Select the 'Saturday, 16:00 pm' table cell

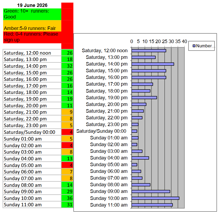32,79
